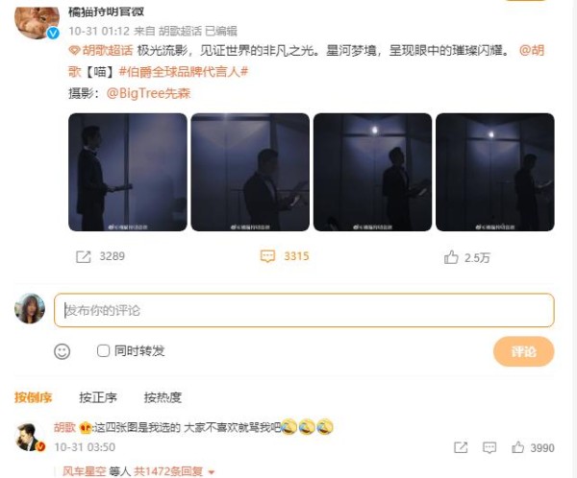Sort comments by 按倒序
577x478 pixels.
33,397
